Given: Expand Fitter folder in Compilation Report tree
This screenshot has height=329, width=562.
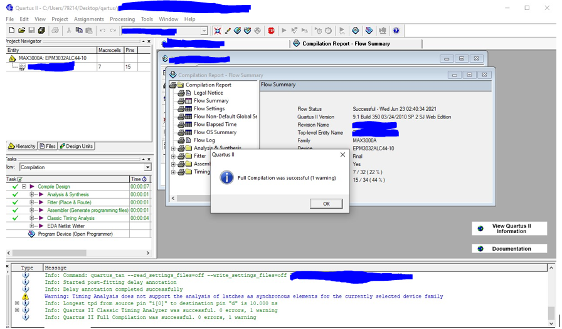Looking at the screenshot, I should (174, 156).
